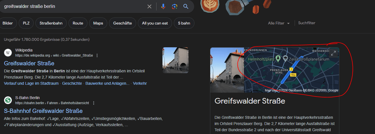
Task: Open the Alle Filter dropdown
Action: [279, 23]
